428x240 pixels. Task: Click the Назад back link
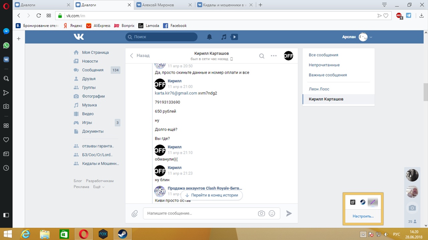tap(140, 56)
